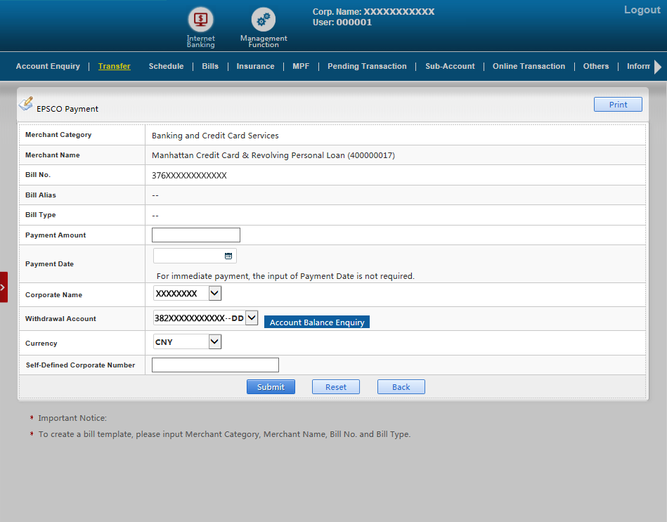Screen dimensions: 667x522
Task: Open the Sub-Account menu
Action: [x=450, y=66]
